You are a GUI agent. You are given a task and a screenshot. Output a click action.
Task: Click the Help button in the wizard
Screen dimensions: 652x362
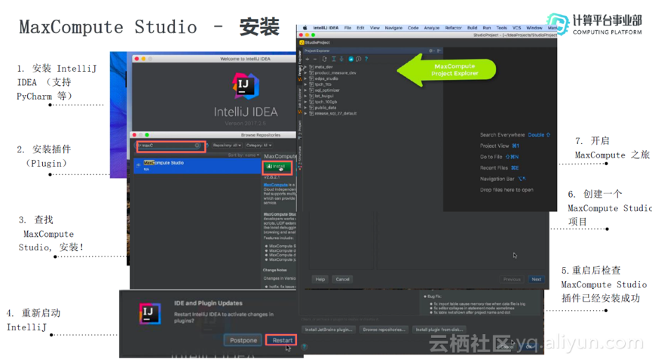pyautogui.click(x=320, y=280)
